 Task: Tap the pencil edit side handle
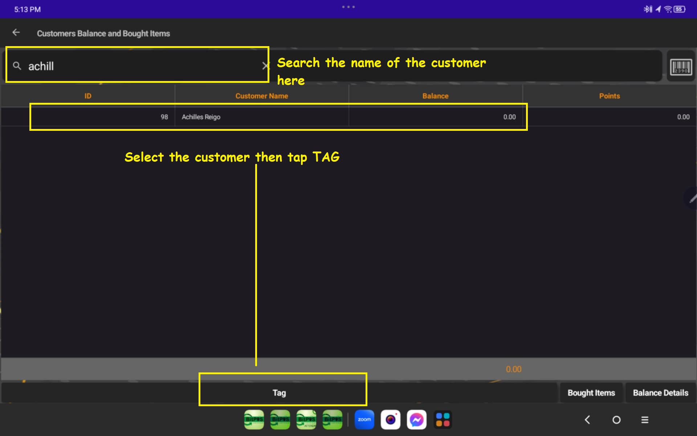[x=692, y=198]
